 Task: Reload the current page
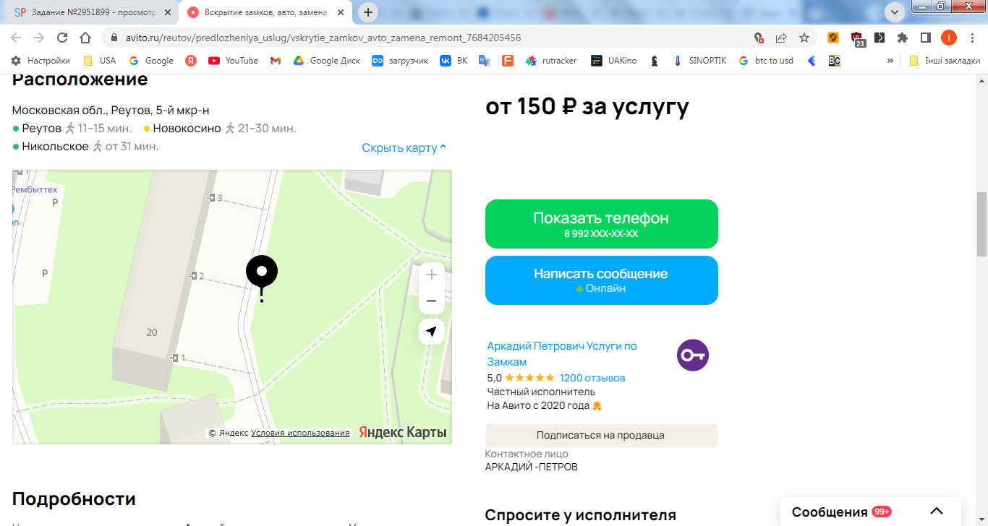[x=62, y=38]
